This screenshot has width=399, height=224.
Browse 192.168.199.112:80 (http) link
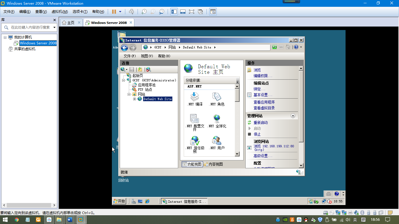[274, 148]
